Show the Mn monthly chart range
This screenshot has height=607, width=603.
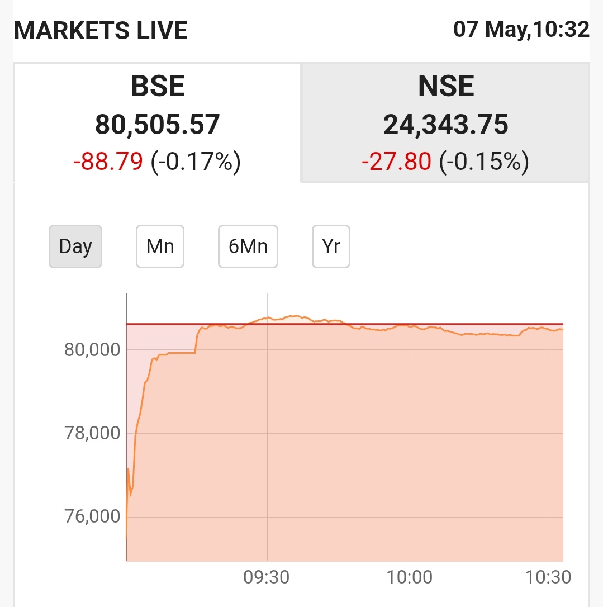point(160,246)
